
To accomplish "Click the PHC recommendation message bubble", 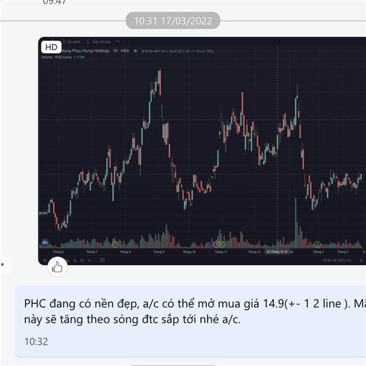I will pyautogui.click(x=190, y=321).
